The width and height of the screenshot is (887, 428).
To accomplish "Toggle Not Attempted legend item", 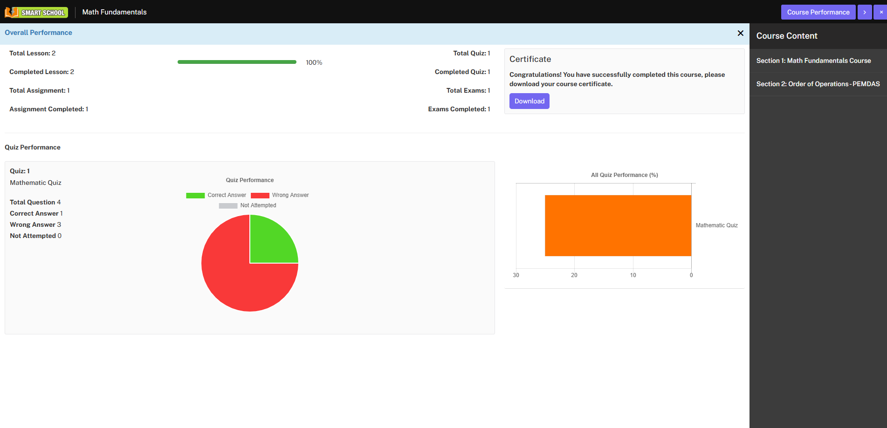I will 248,205.
